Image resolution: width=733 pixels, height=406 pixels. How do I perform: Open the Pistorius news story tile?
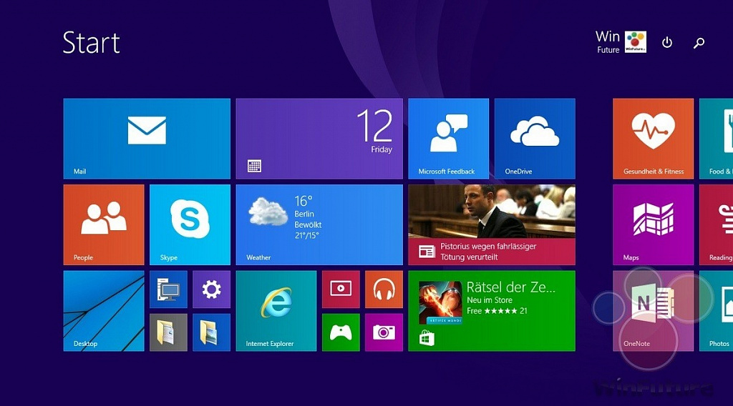coord(492,224)
